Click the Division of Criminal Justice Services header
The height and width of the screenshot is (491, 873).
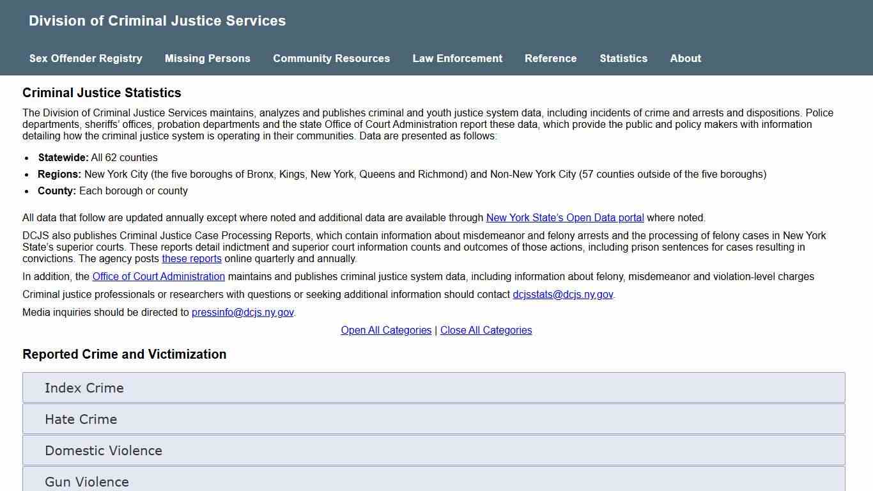pos(157,20)
